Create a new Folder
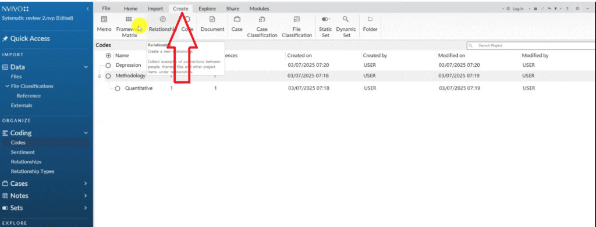 point(370,24)
